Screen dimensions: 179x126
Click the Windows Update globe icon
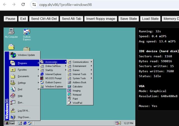[13, 55]
